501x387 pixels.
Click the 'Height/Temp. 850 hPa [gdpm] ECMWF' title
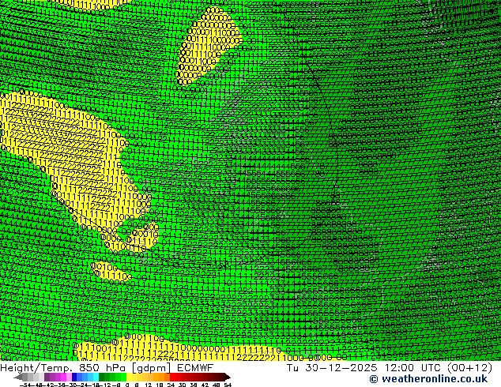coord(107,367)
